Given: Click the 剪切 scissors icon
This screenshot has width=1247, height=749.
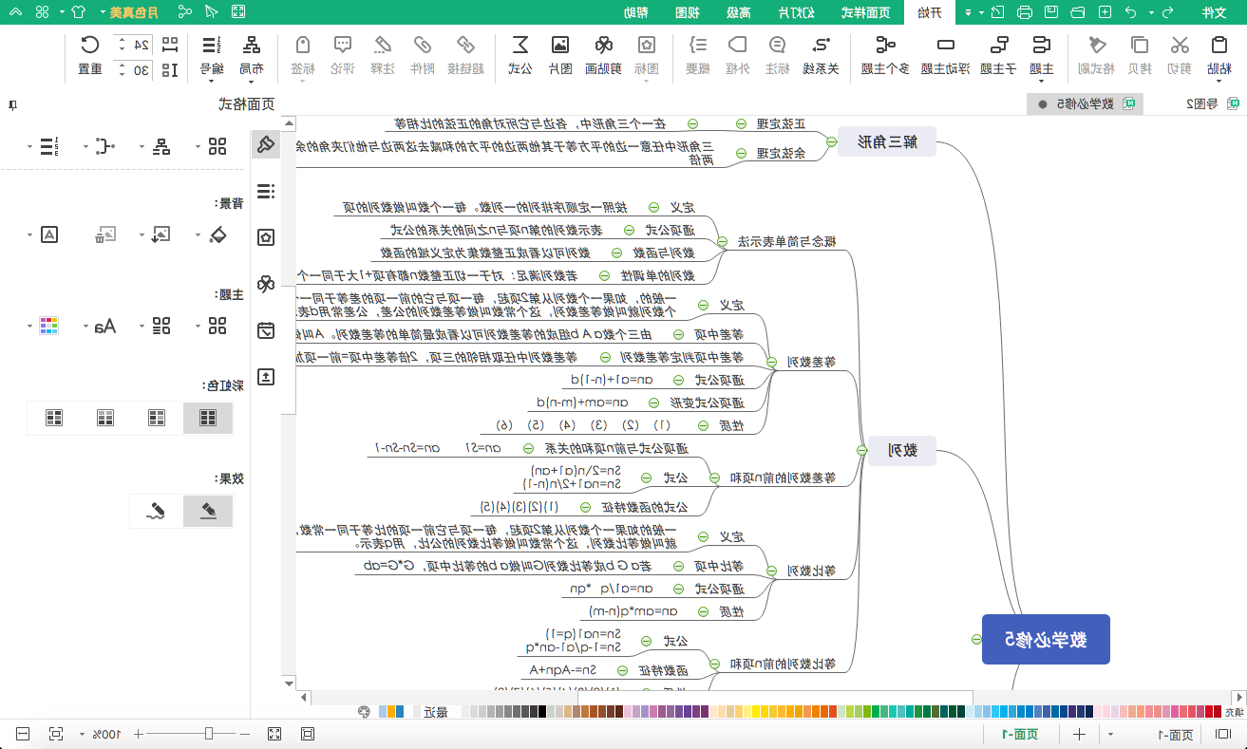Looking at the screenshot, I should pyautogui.click(x=1180, y=45).
